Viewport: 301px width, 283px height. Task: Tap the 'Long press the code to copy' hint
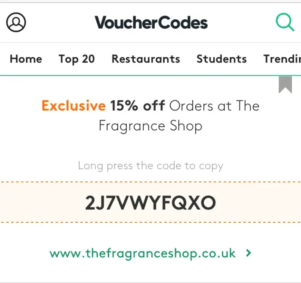click(x=150, y=166)
